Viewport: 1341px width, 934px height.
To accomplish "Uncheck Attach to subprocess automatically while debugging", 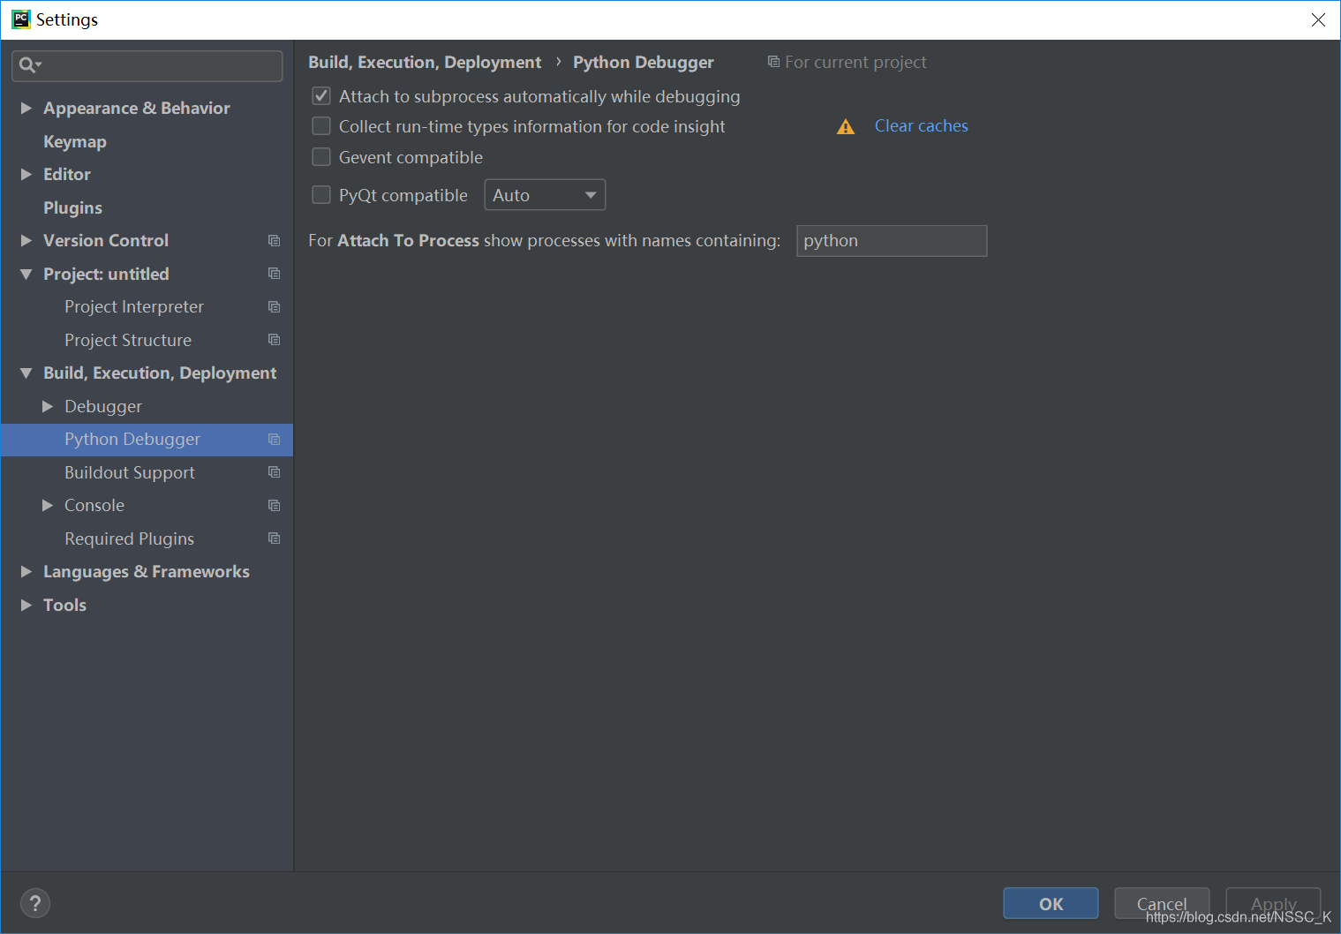I will click(x=321, y=96).
